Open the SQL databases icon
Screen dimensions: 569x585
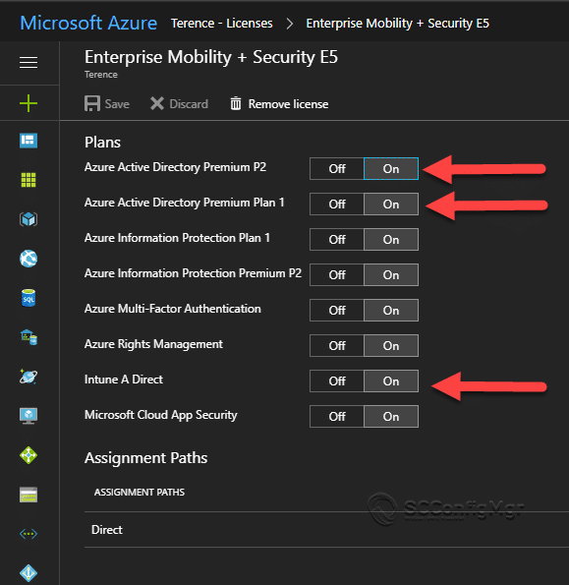pyautogui.click(x=28, y=298)
